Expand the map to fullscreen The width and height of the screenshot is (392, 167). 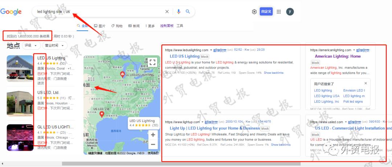tap(153, 62)
